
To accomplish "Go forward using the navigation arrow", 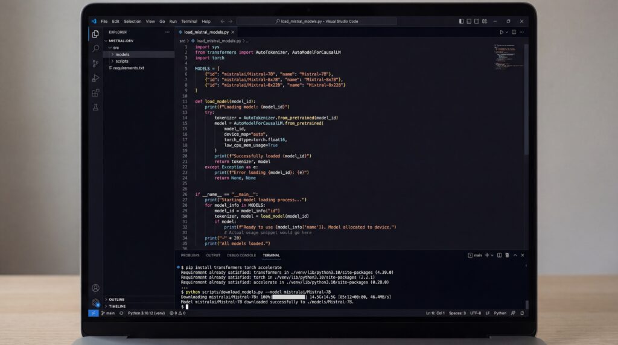I will [231, 21].
